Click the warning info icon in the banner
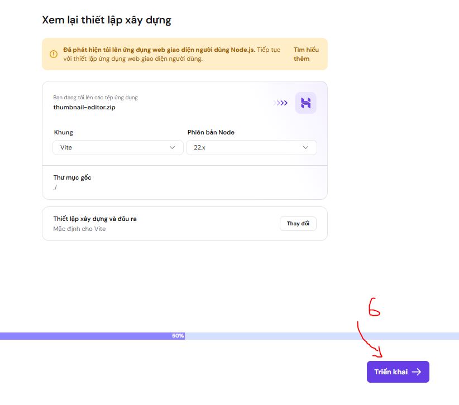The image size is (459, 405). click(54, 54)
